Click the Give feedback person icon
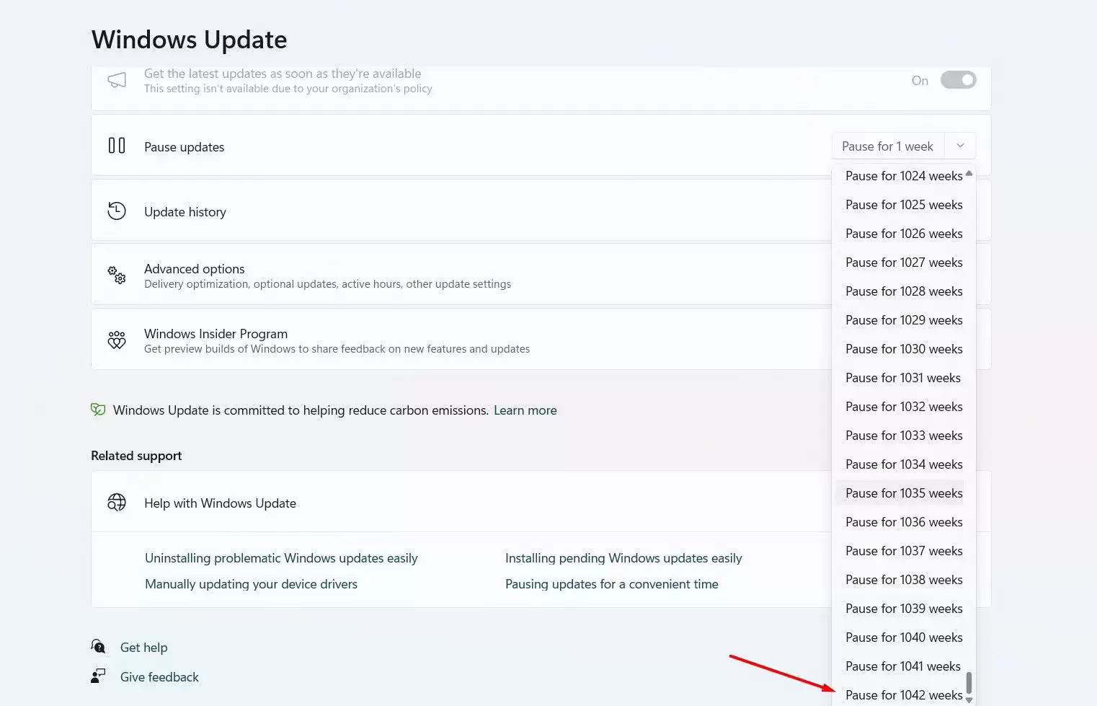Screen dimensions: 1097x706 pos(98,676)
